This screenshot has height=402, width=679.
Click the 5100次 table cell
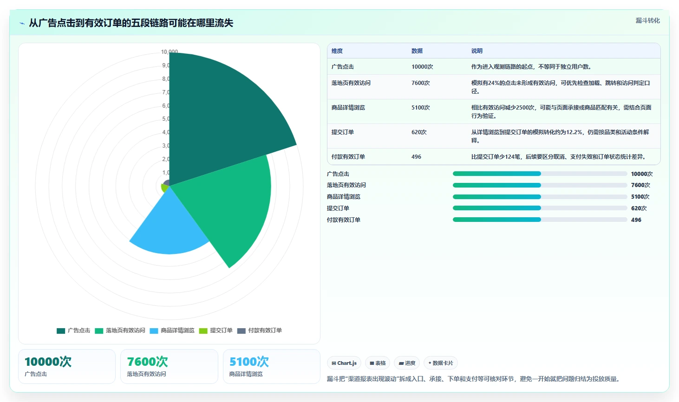point(421,108)
